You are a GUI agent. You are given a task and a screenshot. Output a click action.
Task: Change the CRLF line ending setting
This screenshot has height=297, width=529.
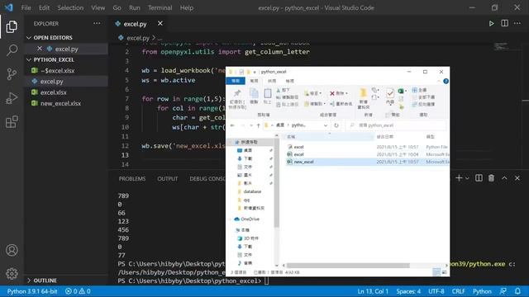pos(458,291)
